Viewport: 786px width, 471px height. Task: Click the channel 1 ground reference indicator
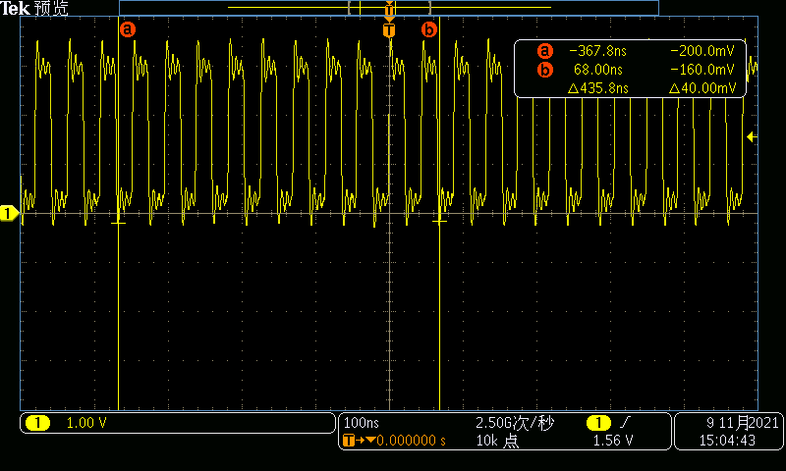pyautogui.click(x=9, y=213)
